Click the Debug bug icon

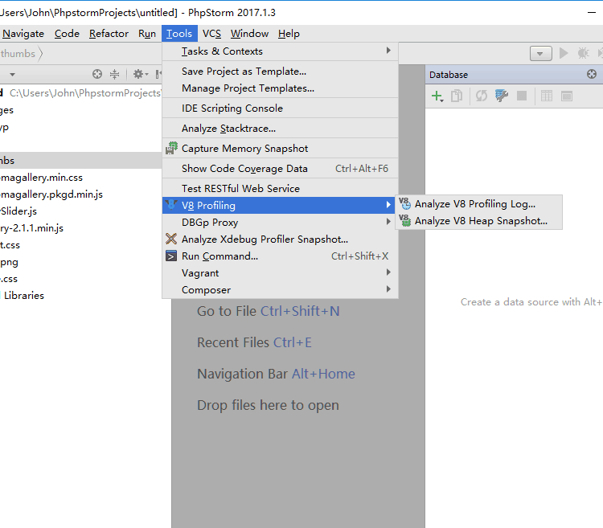584,53
